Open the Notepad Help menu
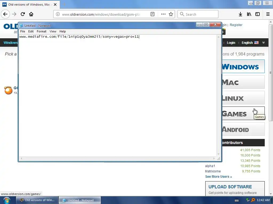This screenshot has width=273, height=204. click(x=62, y=31)
